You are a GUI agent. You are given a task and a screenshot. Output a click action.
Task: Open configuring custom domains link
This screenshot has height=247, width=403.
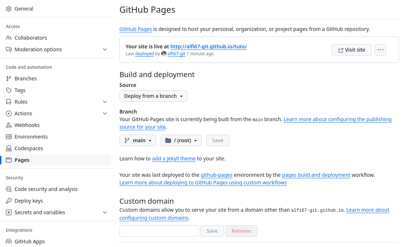(x=154, y=218)
